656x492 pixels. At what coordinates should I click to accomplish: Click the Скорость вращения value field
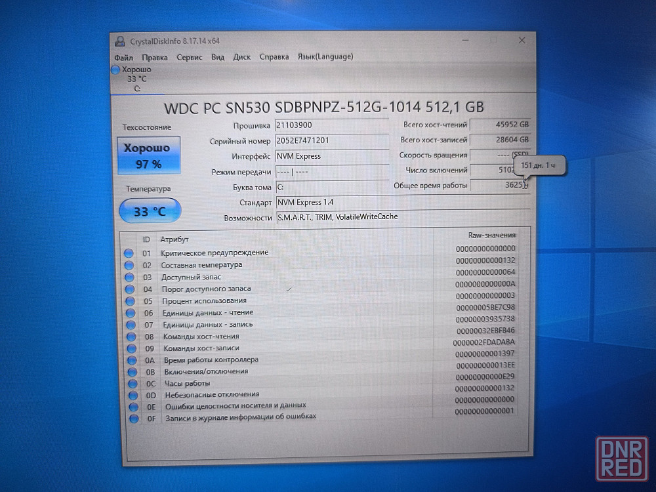pos(500,155)
